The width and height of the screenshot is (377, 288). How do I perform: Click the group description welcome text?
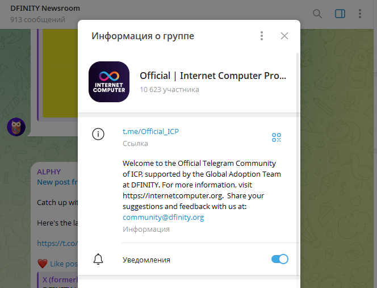[x=202, y=185]
